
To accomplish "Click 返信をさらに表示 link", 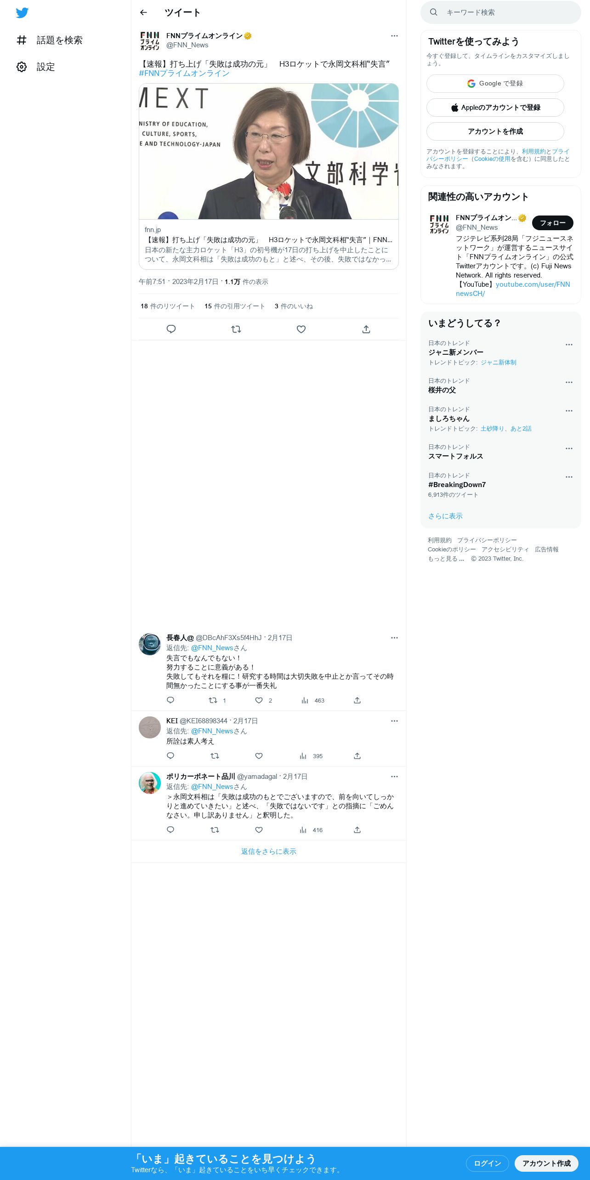I will pos(269,851).
